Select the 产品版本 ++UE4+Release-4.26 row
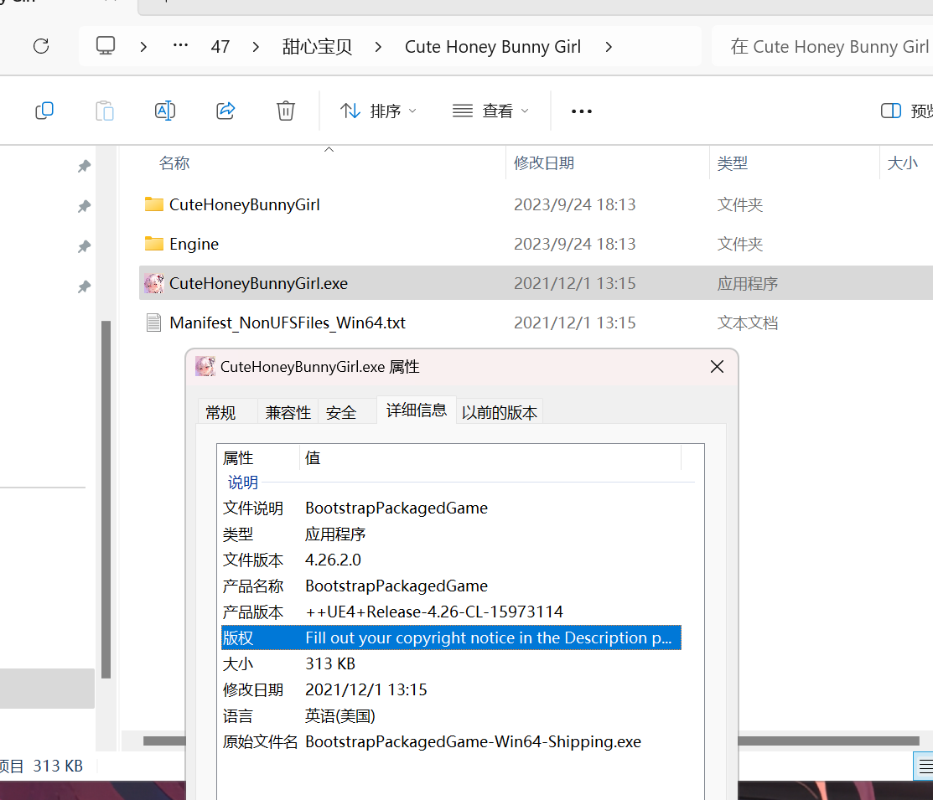The height and width of the screenshot is (800, 933). pyautogui.click(x=451, y=612)
